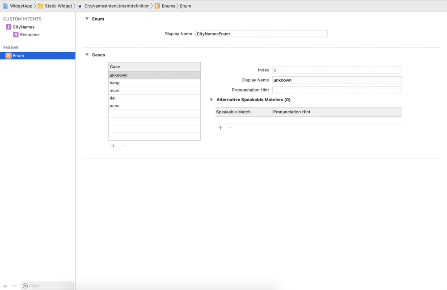The height and width of the screenshot is (290, 447).
Task: Click Pronunciation Hint column header in table
Action: click(x=337, y=112)
